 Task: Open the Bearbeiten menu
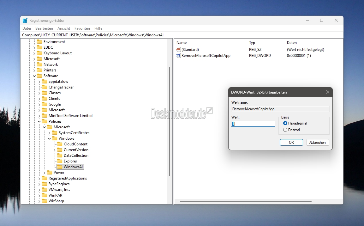[x=44, y=28]
